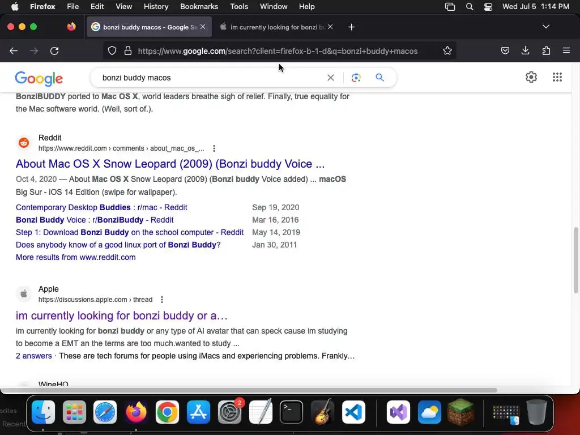This screenshot has width=580, height=435.
Task: Click the 'Jan 30, 2011' date text
Action: (275, 245)
